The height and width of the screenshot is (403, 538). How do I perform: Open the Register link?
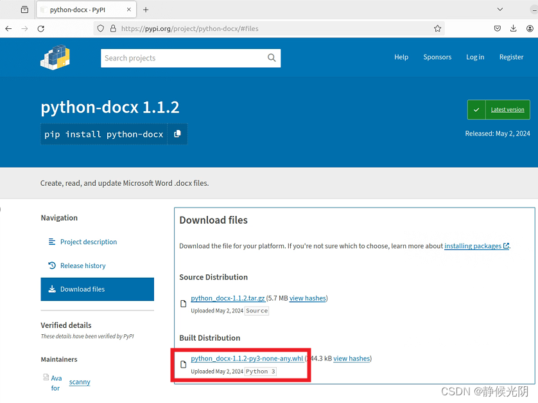tap(511, 57)
